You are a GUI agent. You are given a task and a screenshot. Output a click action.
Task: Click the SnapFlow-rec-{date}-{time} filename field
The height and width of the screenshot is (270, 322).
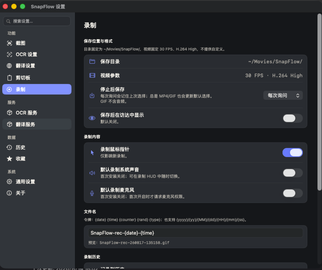(x=196, y=233)
